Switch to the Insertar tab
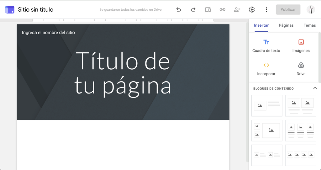The height and width of the screenshot is (170, 321). point(261,25)
